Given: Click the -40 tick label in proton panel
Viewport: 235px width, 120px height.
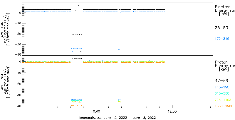Looking at the screenshot, I should tap(18, 106).
